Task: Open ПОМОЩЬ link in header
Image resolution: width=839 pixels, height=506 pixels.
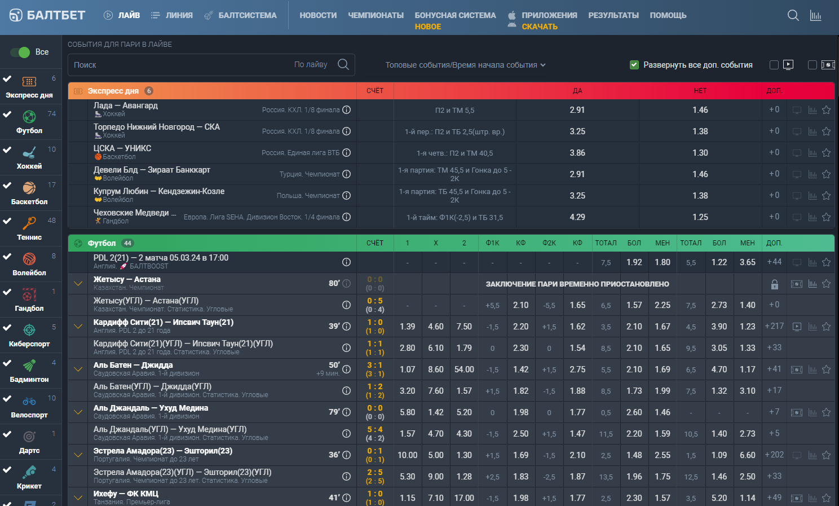Action: (668, 15)
